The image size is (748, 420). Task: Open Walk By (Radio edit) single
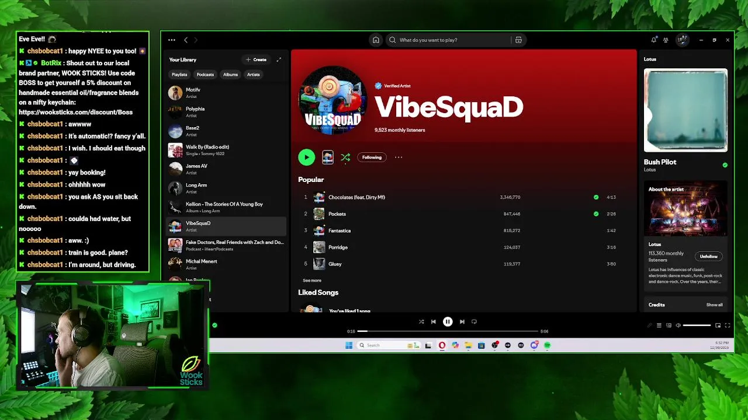pyautogui.click(x=226, y=150)
